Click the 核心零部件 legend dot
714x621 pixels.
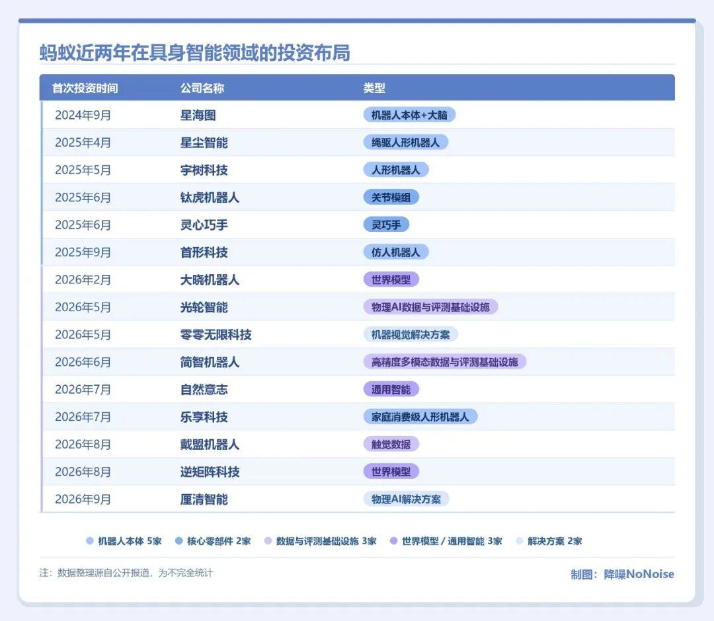(179, 540)
